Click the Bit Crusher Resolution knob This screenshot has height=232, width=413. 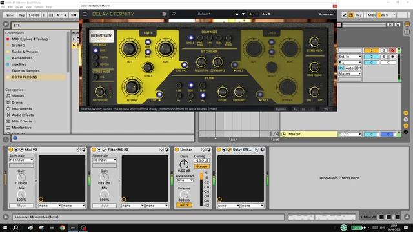pyautogui.click(x=201, y=62)
